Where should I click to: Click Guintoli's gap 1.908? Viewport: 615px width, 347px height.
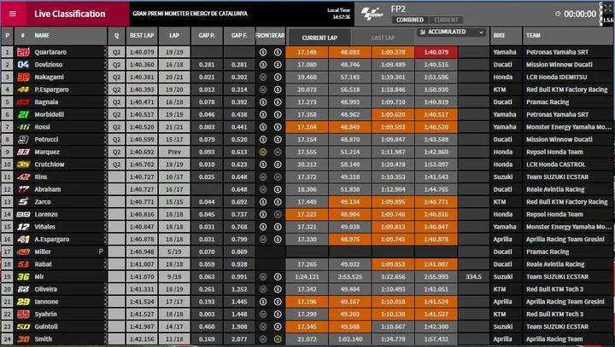tap(239, 327)
